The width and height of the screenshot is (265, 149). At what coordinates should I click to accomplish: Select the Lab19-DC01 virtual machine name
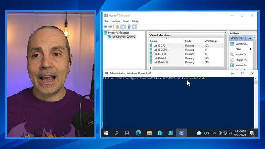point(160,54)
